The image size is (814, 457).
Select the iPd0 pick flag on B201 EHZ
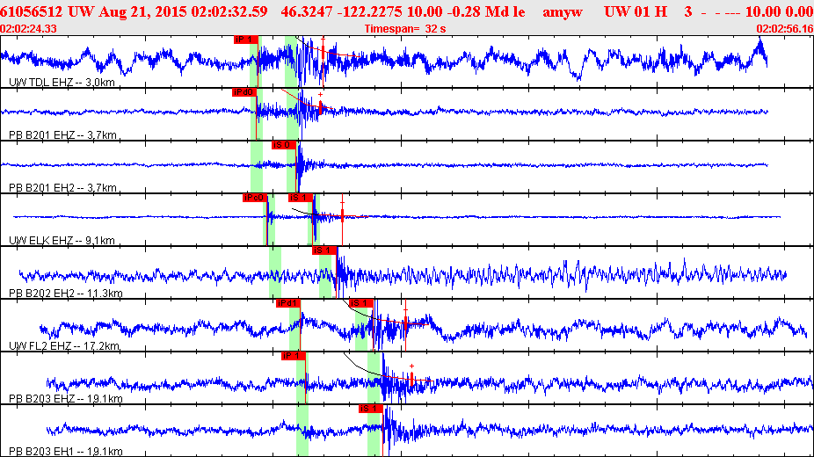tap(244, 92)
